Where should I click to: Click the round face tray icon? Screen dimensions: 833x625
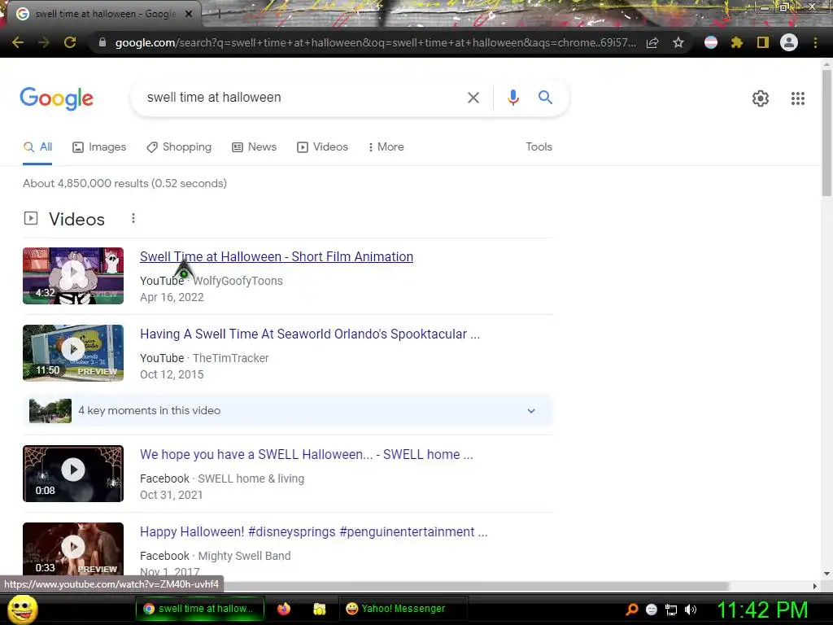pos(652,610)
